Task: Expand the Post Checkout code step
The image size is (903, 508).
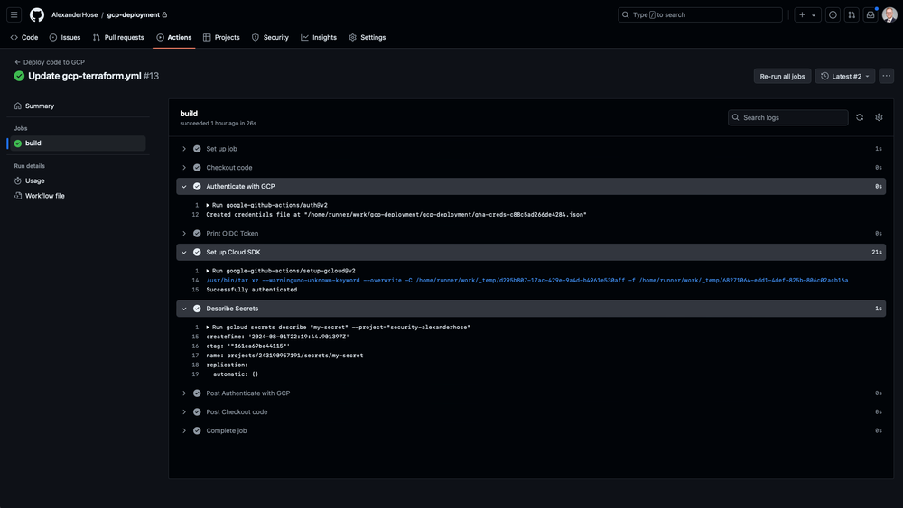Action: [x=531, y=412]
